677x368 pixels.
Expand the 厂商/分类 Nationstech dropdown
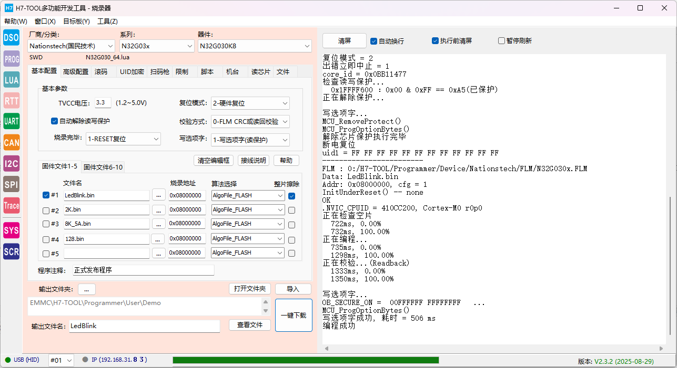click(x=72, y=46)
